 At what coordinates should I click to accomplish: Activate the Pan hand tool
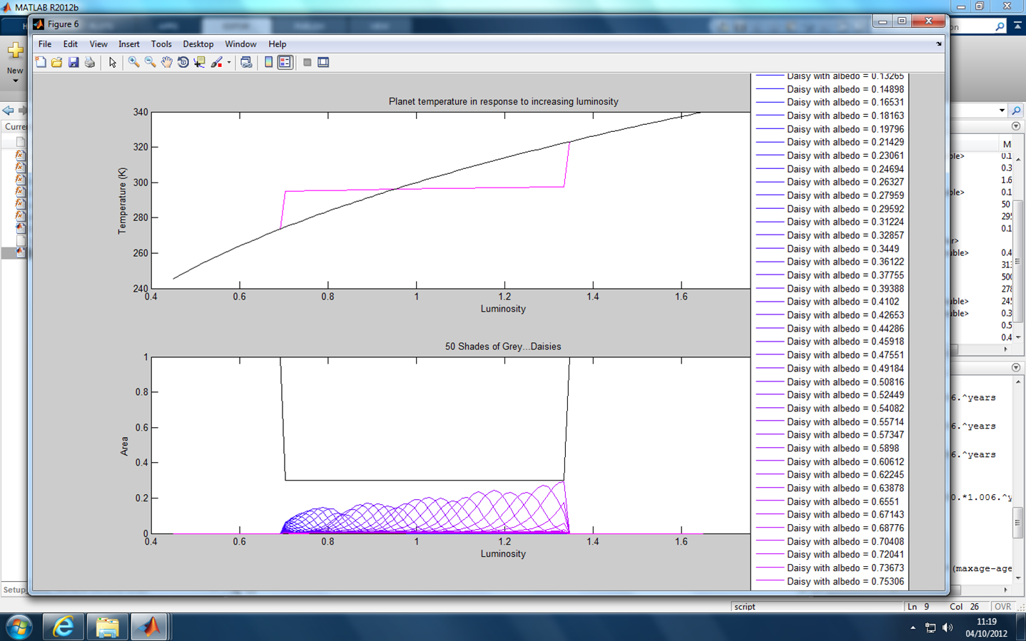click(x=166, y=63)
